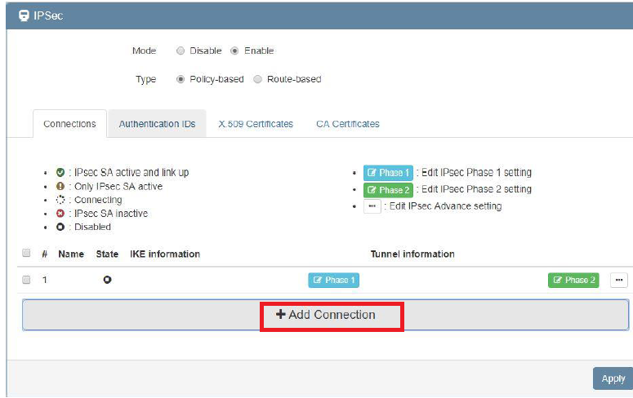The height and width of the screenshot is (398, 633).
Task: Go to the CA Certificates tab
Action: coord(347,124)
